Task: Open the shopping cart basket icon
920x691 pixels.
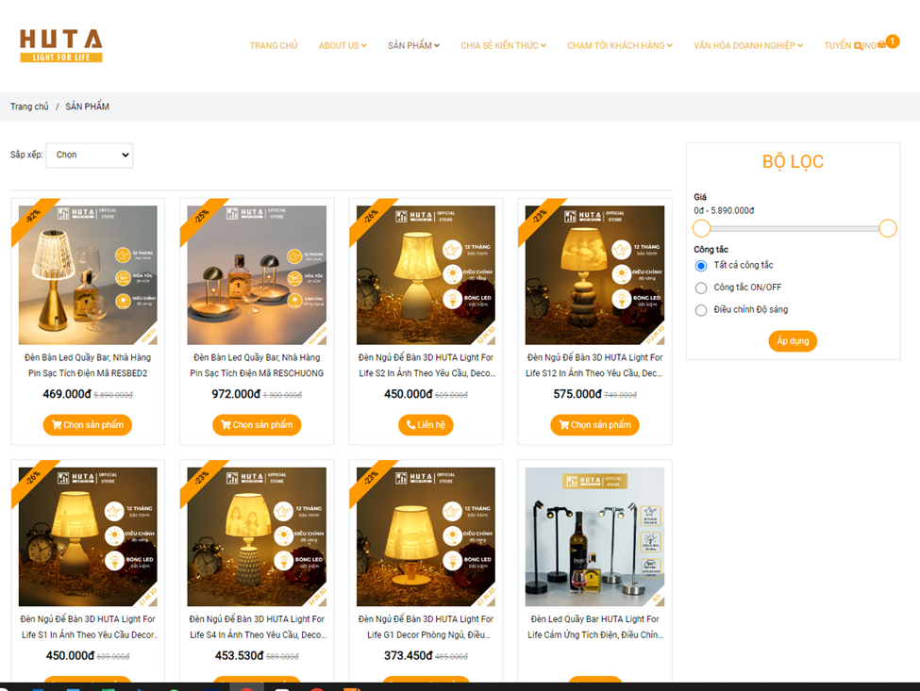Action: coord(881,45)
